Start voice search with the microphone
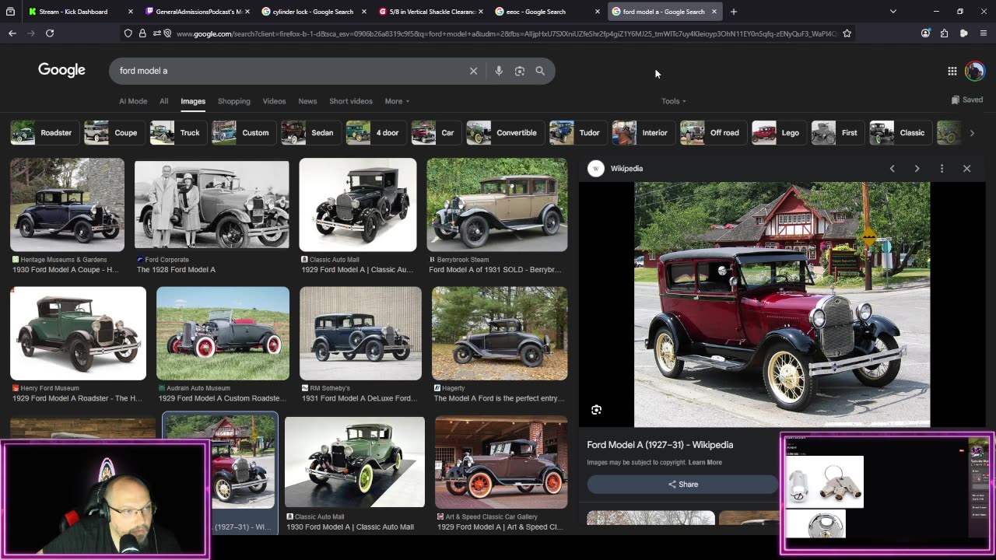Viewport: 996px width, 560px height. 499,71
